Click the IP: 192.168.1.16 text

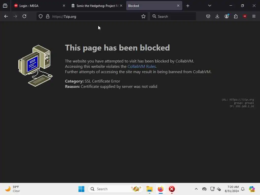click(x=242, y=106)
